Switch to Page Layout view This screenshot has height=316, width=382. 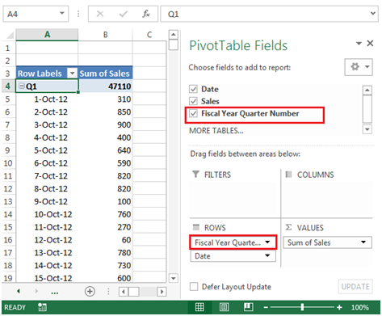(224, 307)
